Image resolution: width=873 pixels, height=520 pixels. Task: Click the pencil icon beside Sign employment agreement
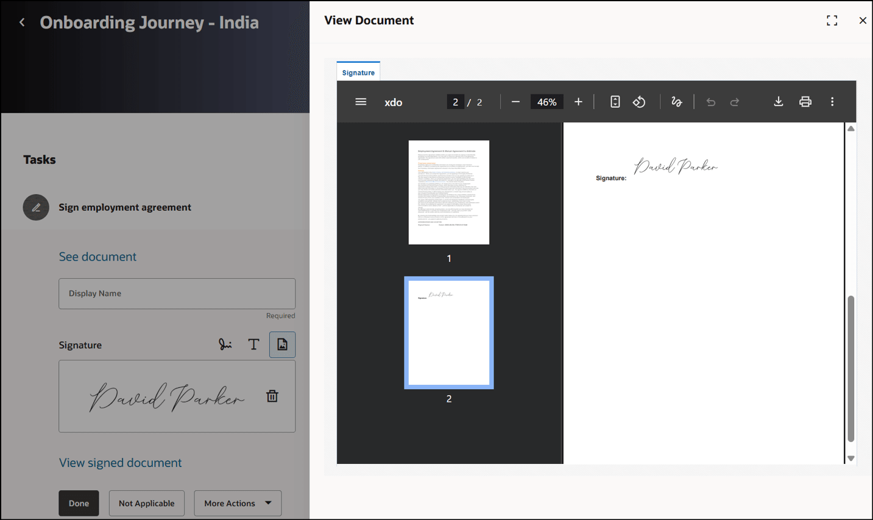[x=36, y=208]
